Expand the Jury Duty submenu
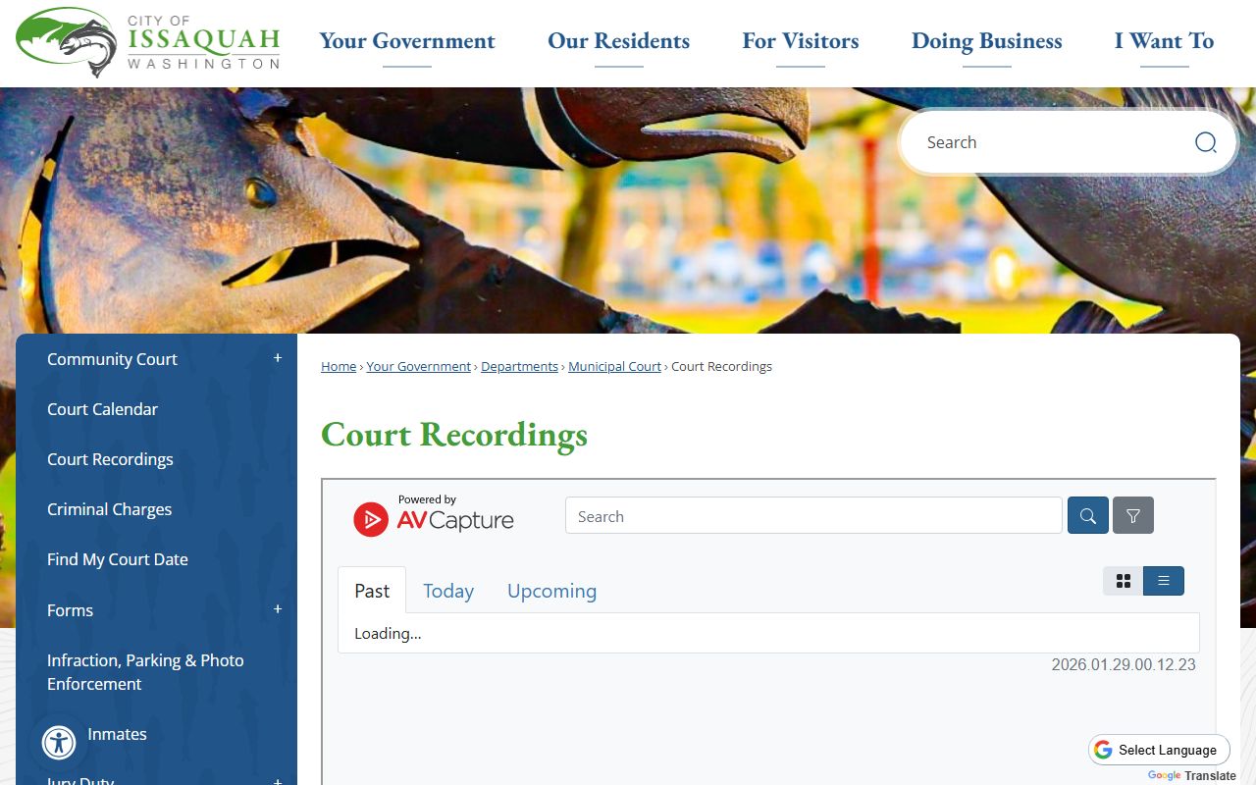1256x785 pixels. 278,781
